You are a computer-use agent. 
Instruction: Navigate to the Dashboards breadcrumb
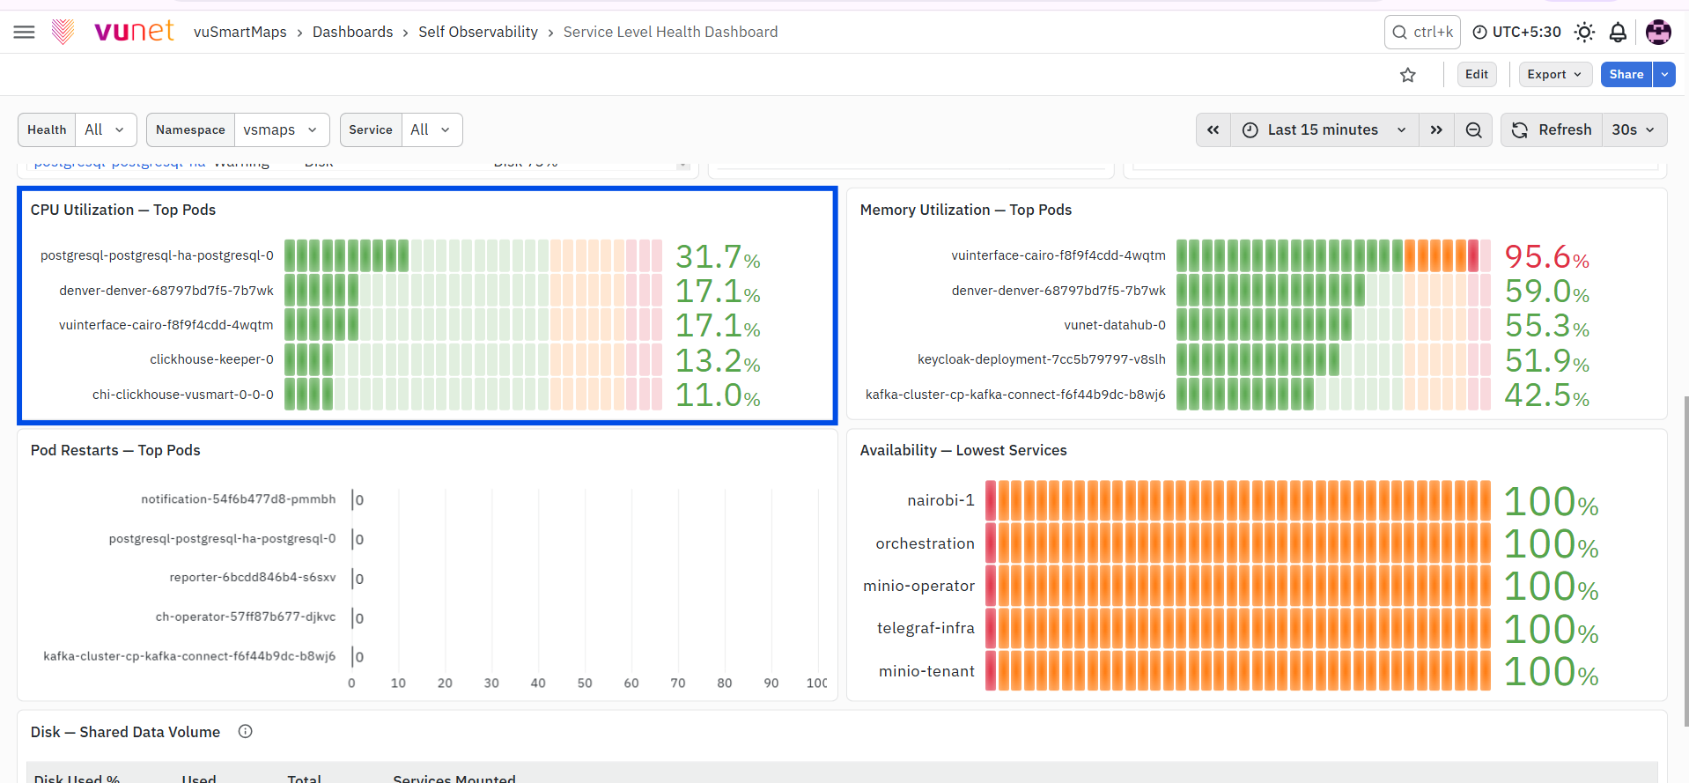352,32
